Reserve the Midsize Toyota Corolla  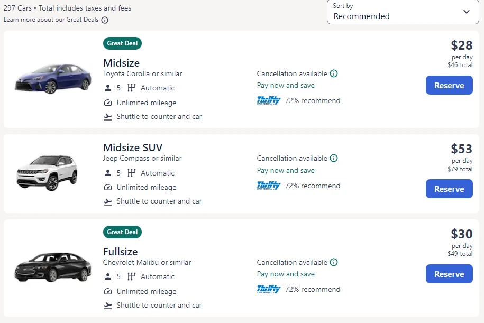tap(449, 85)
